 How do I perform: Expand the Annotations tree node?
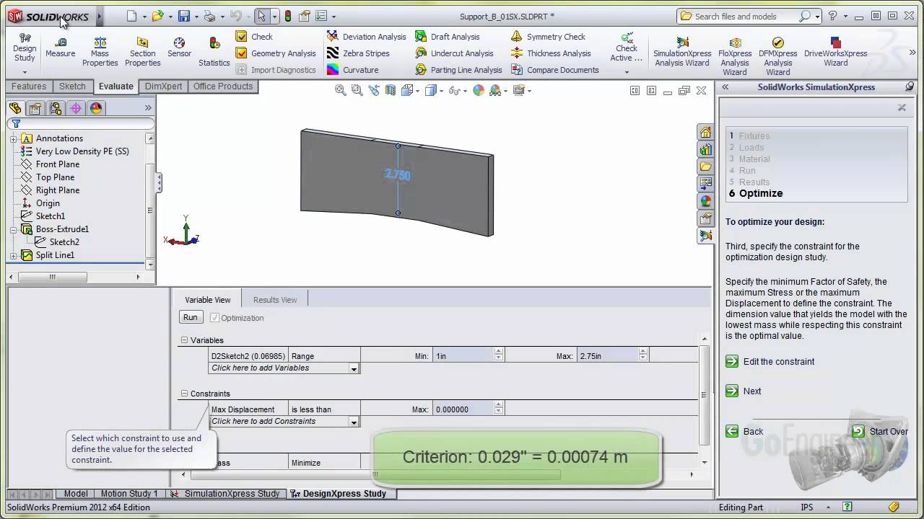[14, 138]
